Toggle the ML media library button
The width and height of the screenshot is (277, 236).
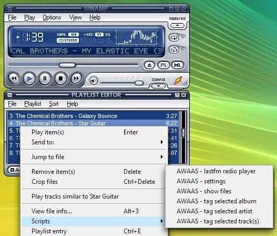click(178, 65)
